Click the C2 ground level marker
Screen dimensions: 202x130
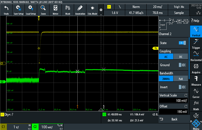[3, 82]
